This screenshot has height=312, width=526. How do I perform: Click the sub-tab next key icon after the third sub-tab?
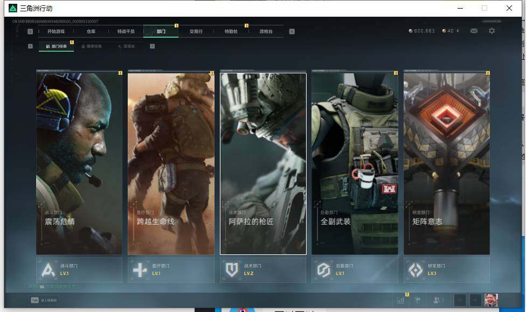153,46
